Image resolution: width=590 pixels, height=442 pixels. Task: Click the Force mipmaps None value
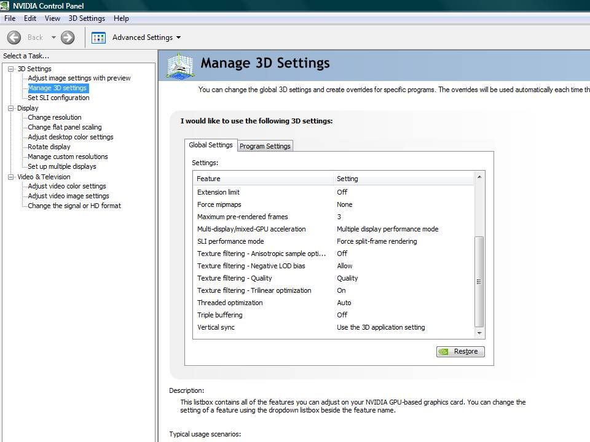click(345, 204)
